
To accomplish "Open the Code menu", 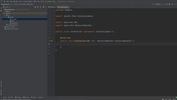I will pos(20,1).
